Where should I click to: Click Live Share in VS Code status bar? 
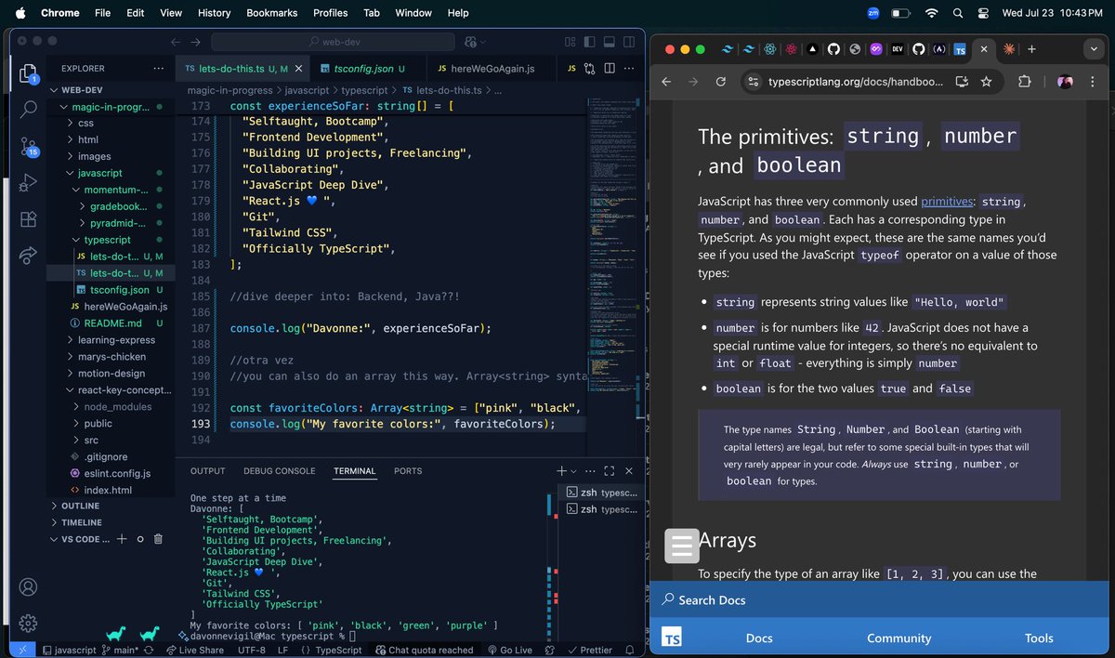click(x=195, y=651)
